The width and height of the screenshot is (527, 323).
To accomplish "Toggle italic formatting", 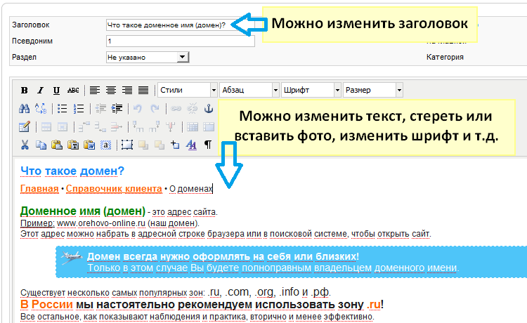I will 40,90.
